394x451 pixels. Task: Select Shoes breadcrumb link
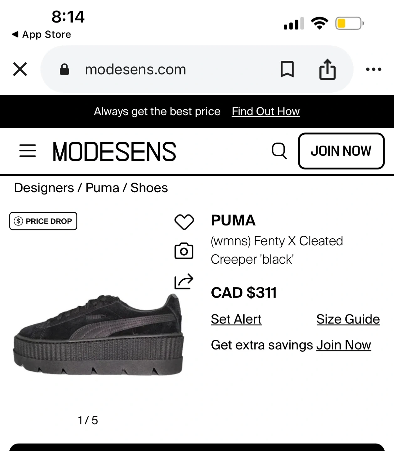[149, 188]
